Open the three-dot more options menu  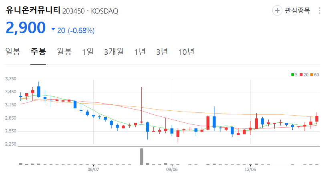coord(320,10)
